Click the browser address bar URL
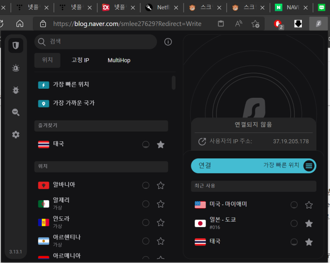The image size is (330, 263). click(x=127, y=24)
